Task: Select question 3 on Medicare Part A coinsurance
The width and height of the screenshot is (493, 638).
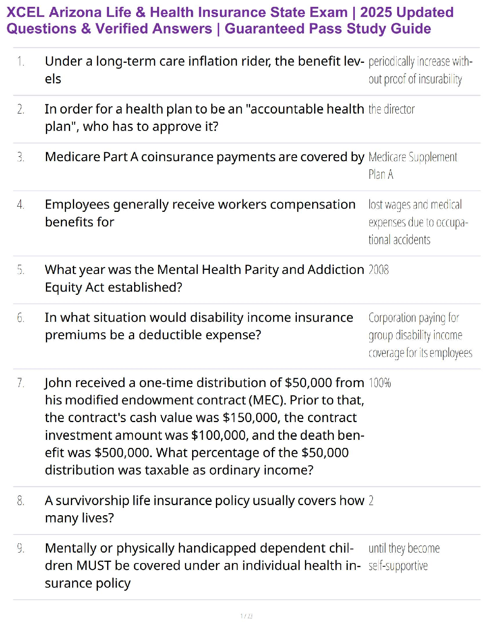Action: 205,157
